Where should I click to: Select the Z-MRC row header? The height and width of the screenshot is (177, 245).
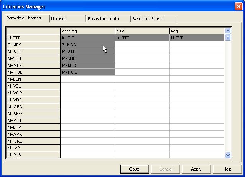tap(34, 45)
